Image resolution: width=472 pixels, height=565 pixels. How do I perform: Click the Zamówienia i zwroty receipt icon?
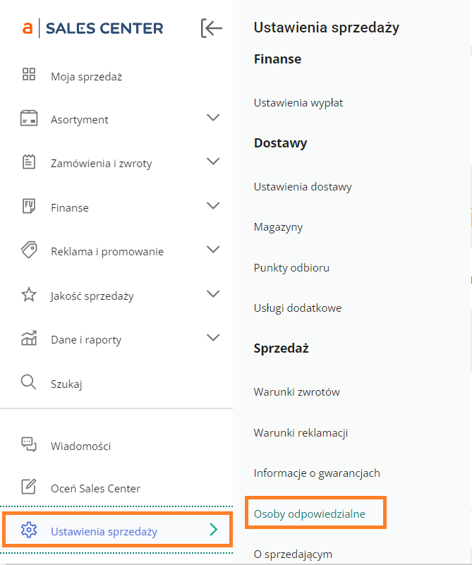coord(29,162)
